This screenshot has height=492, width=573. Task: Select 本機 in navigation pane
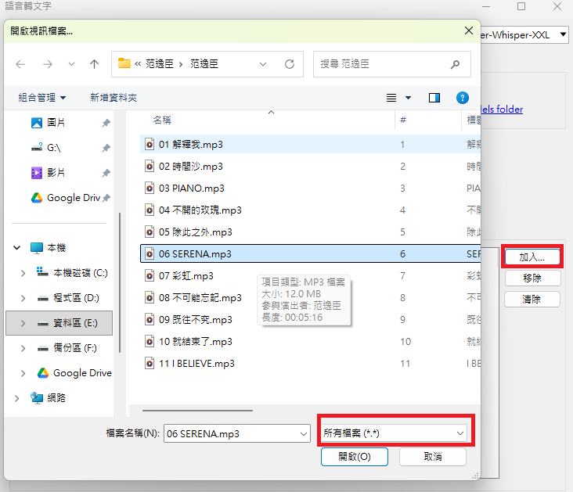pos(56,248)
